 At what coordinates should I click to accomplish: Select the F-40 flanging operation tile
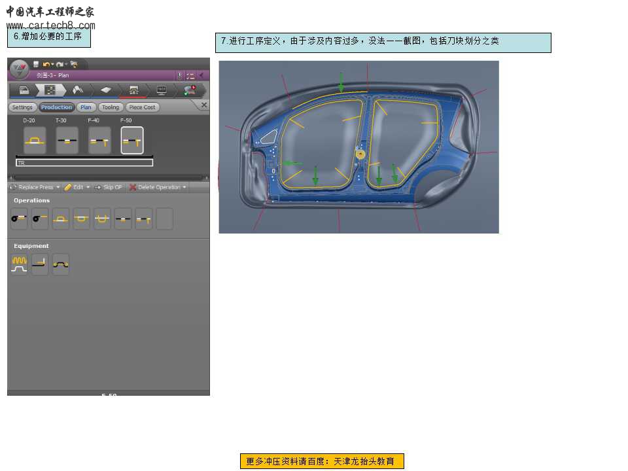click(99, 141)
